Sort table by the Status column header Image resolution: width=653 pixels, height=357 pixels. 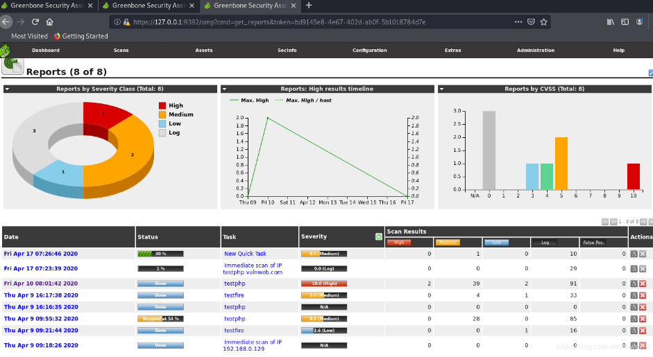[148, 237]
